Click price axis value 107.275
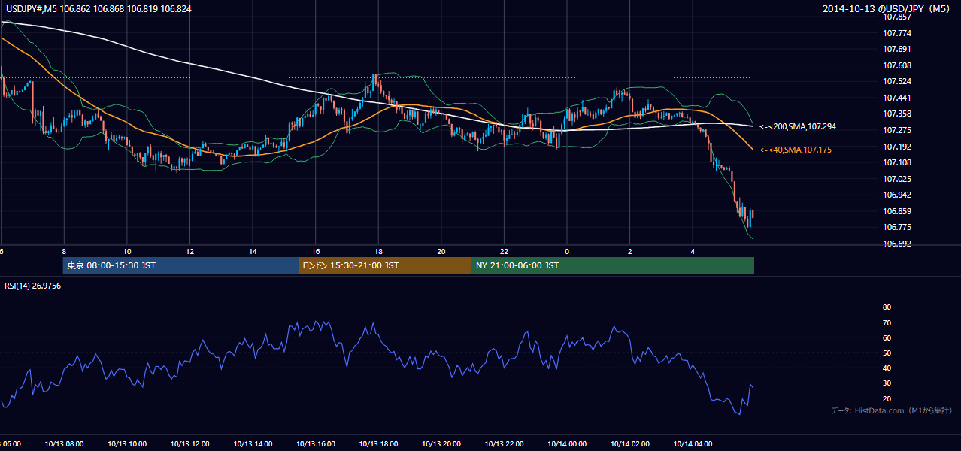961x451 pixels. tap(898, 130)
